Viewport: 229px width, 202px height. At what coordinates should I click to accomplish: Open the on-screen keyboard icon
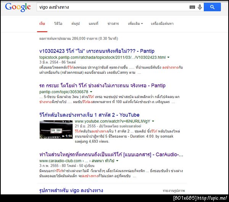click(x=192, y=7)
